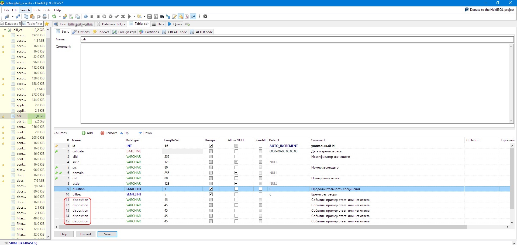Click the Find text on server icon
The width and height of the screenshot is (517, 245).
(161, 16)
